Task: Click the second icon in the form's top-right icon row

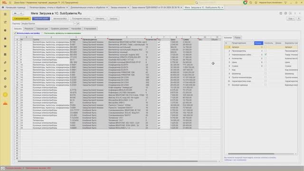Action: (285, 13)
